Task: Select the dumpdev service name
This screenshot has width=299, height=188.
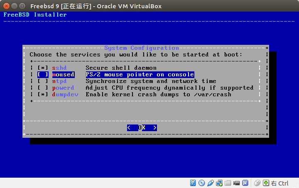Action: pos(65,95)
